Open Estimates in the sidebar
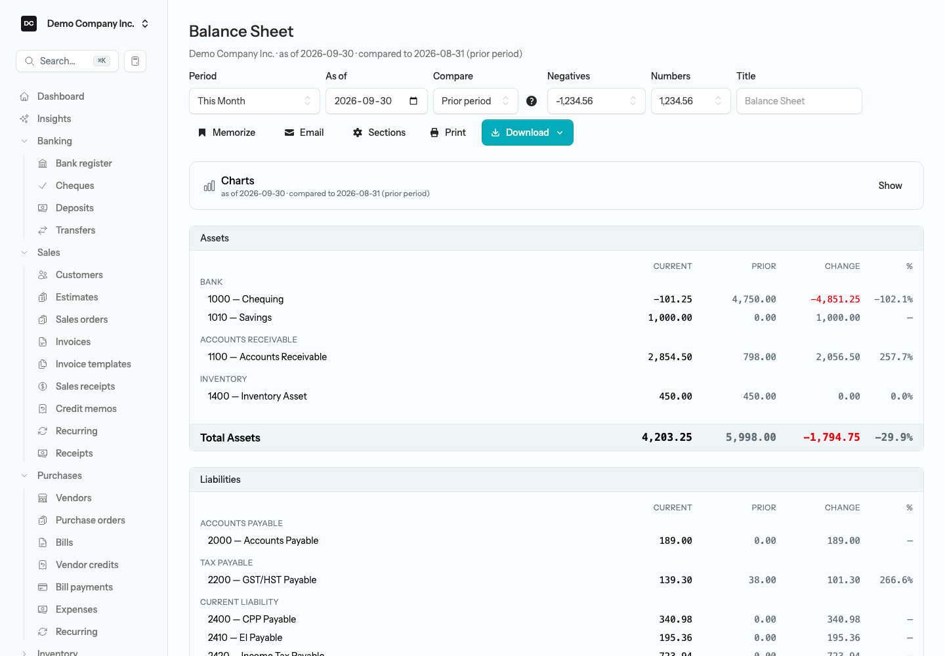 pyautogui.click(x=77, y=297)
